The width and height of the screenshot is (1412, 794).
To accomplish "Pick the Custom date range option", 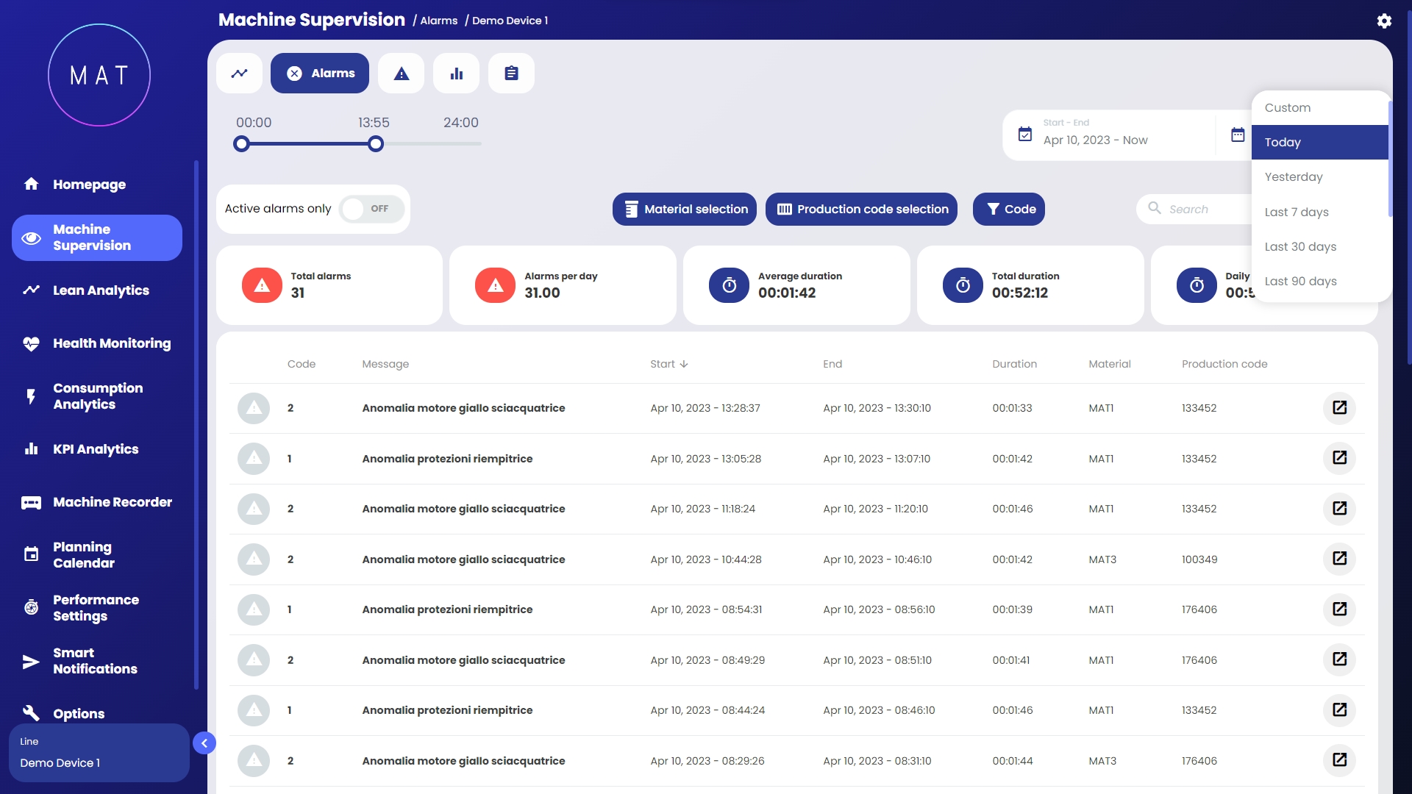I will (x=1288, y=108).
